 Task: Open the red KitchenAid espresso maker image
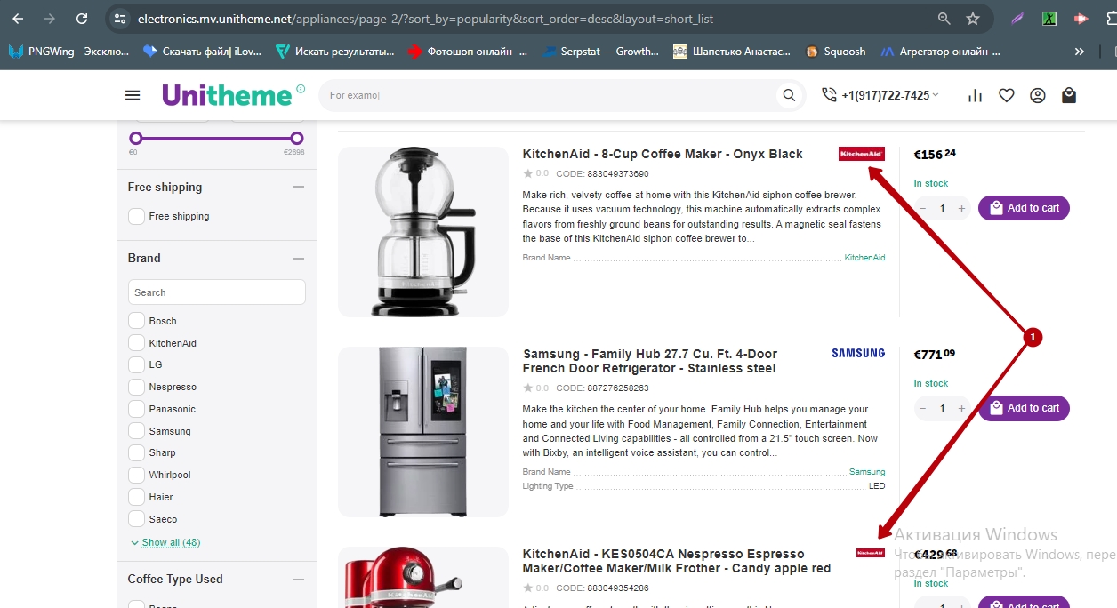pos(423,577)
